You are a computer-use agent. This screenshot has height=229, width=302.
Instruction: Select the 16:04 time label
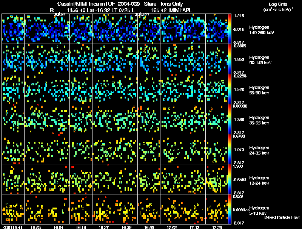pos(59,227)
